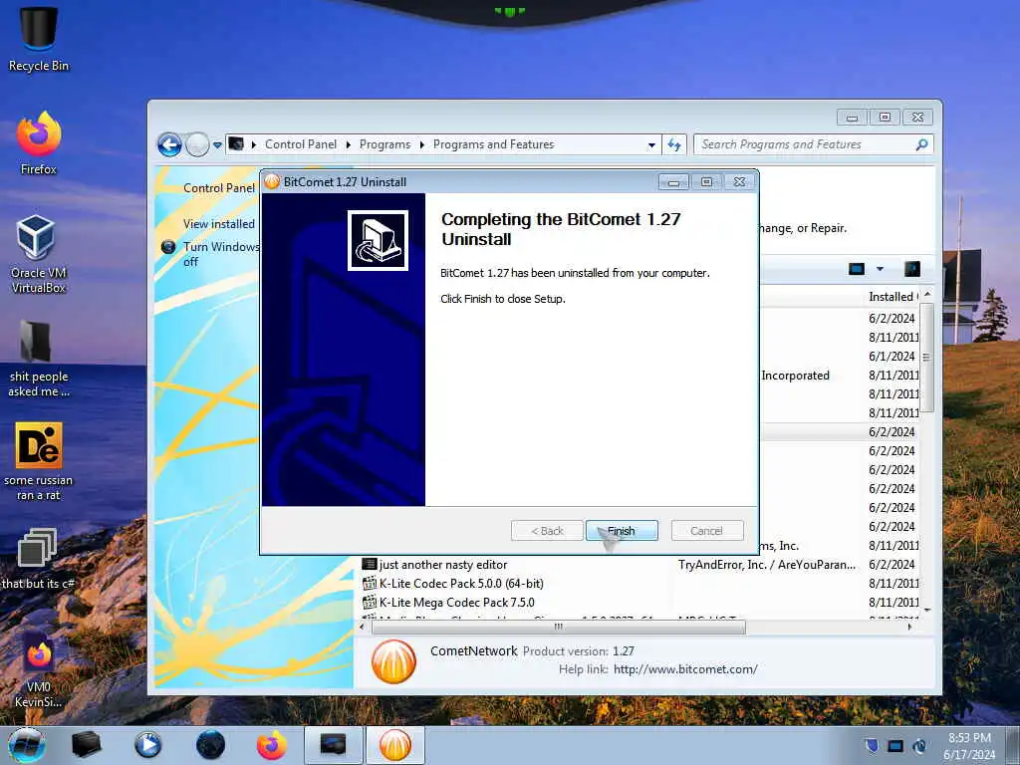
Task: Expand the Control Panel breadcrumb arrow
Action: click(x=348, y=144)
